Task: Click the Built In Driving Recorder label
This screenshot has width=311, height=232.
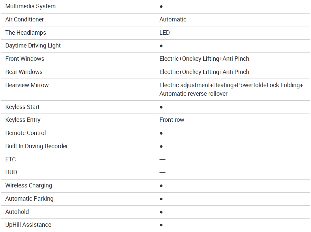Action: pos(37,146)
